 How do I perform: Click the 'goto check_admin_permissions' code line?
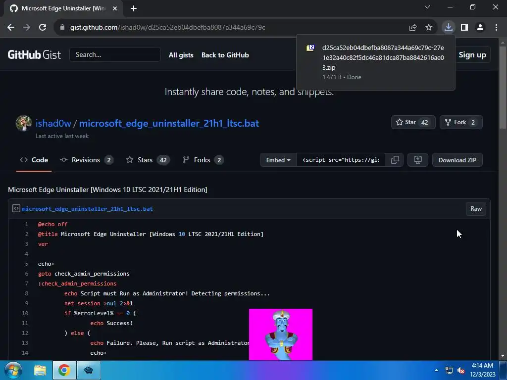84,274
